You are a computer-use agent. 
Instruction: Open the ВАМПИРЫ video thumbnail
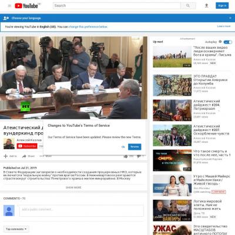(172, 210)
